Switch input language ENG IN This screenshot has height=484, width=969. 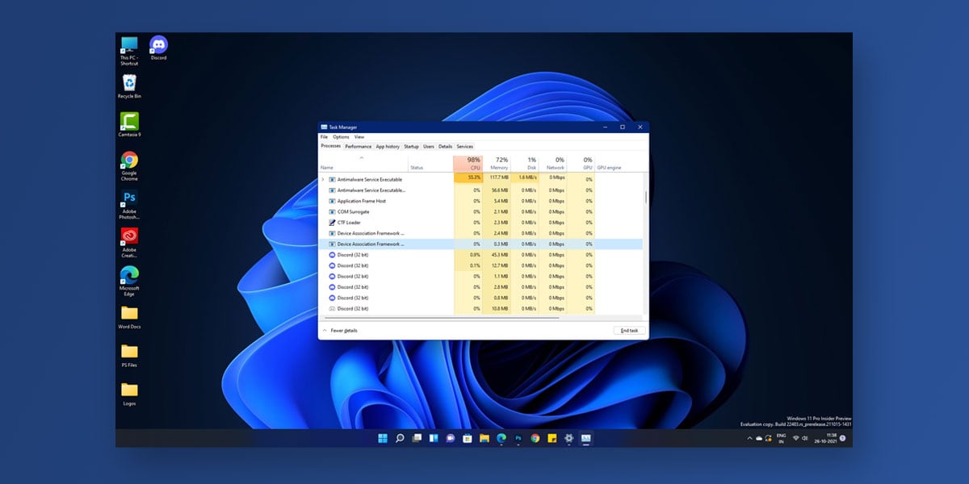[781, 438]
